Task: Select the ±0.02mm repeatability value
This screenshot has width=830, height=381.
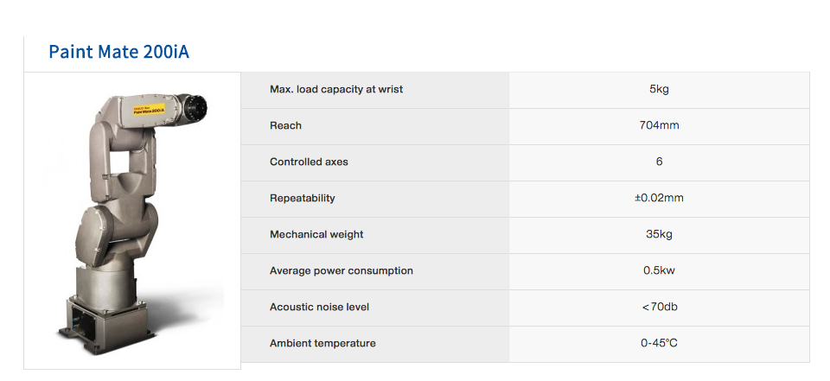Action: click(659, 198)
